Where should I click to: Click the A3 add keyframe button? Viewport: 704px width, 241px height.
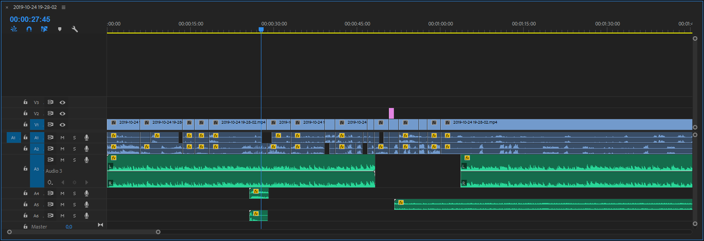point(74,182)
